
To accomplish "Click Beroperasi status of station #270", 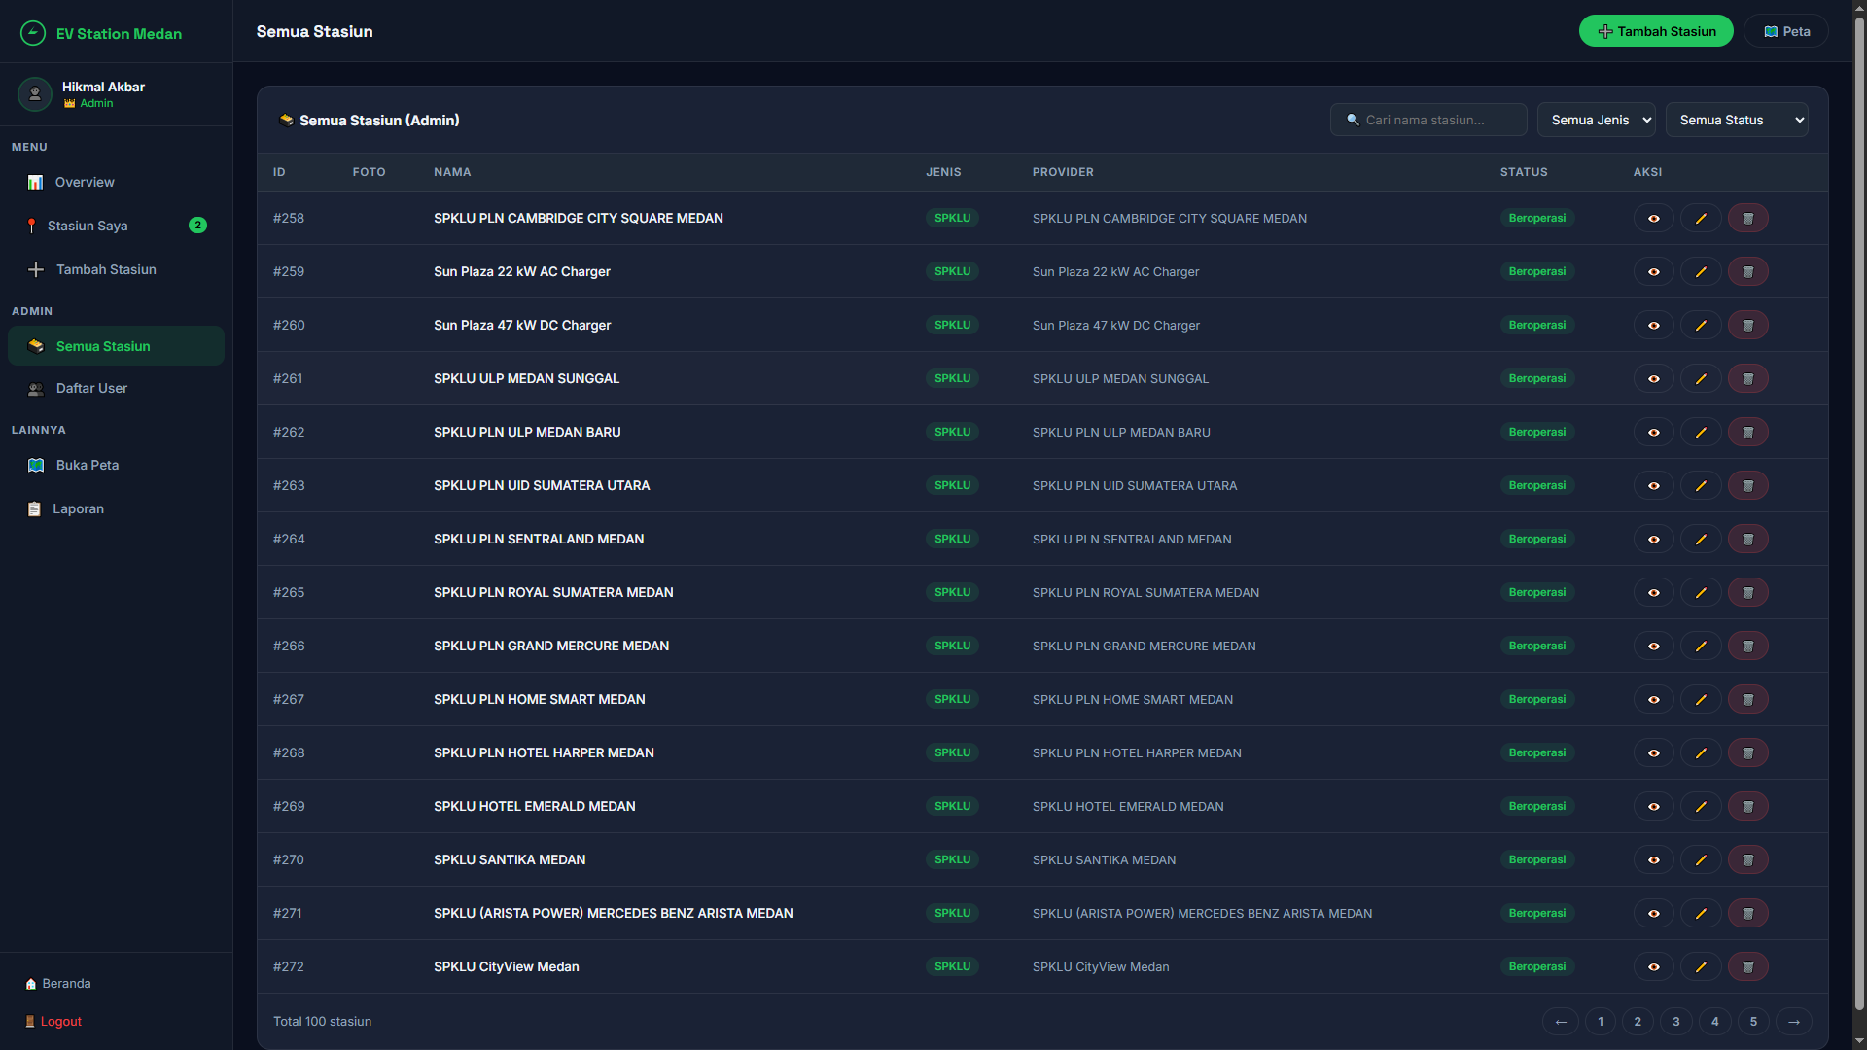I will pos(1537,859).
